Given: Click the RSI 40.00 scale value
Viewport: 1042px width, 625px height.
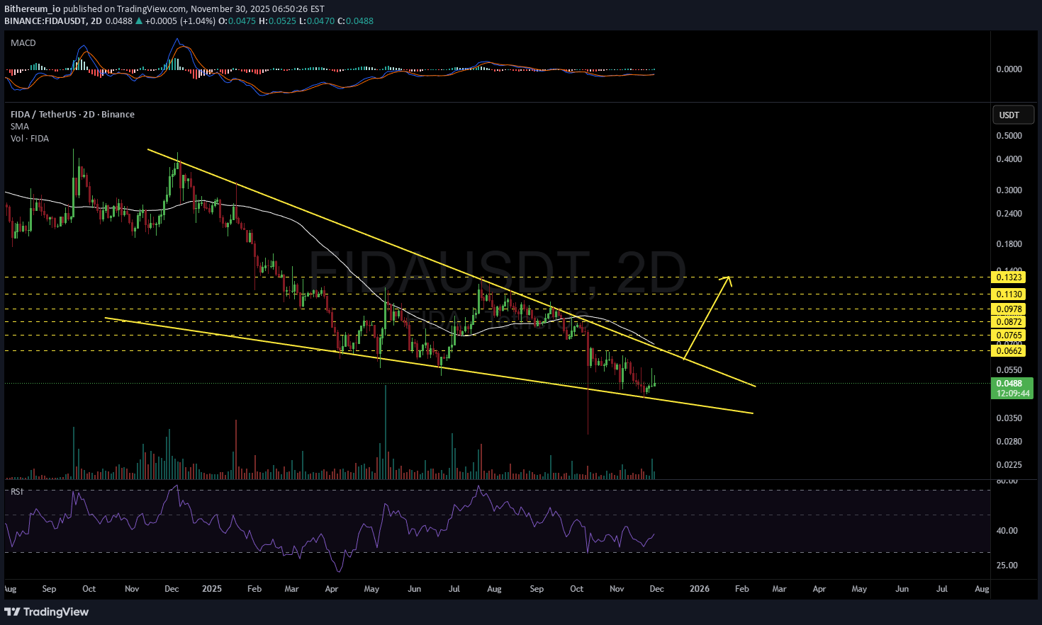Looking at the screenshot, I should pos(1007,531).
